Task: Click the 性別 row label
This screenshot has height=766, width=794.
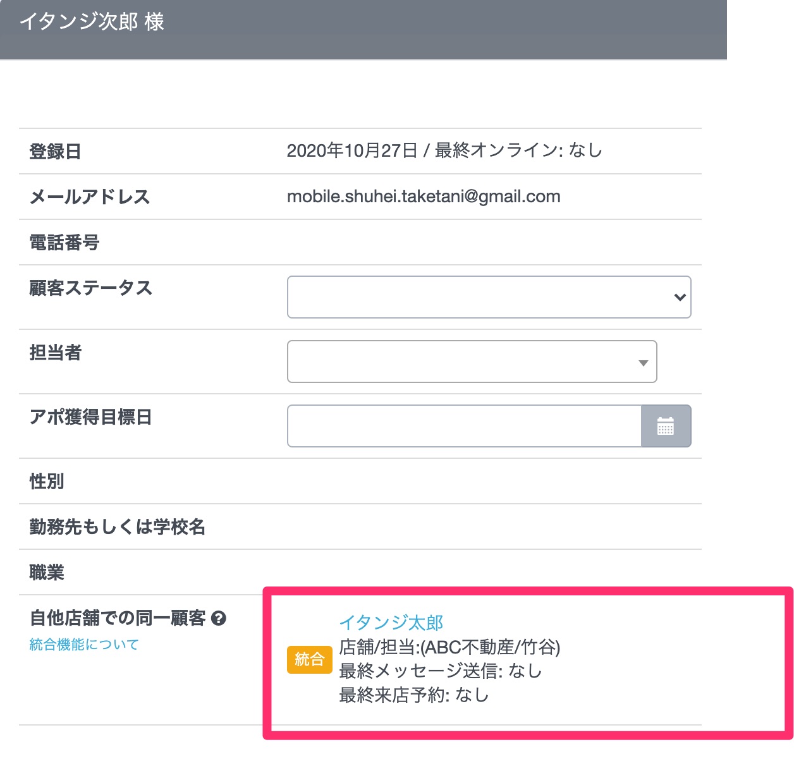Action: coord(46,482)
